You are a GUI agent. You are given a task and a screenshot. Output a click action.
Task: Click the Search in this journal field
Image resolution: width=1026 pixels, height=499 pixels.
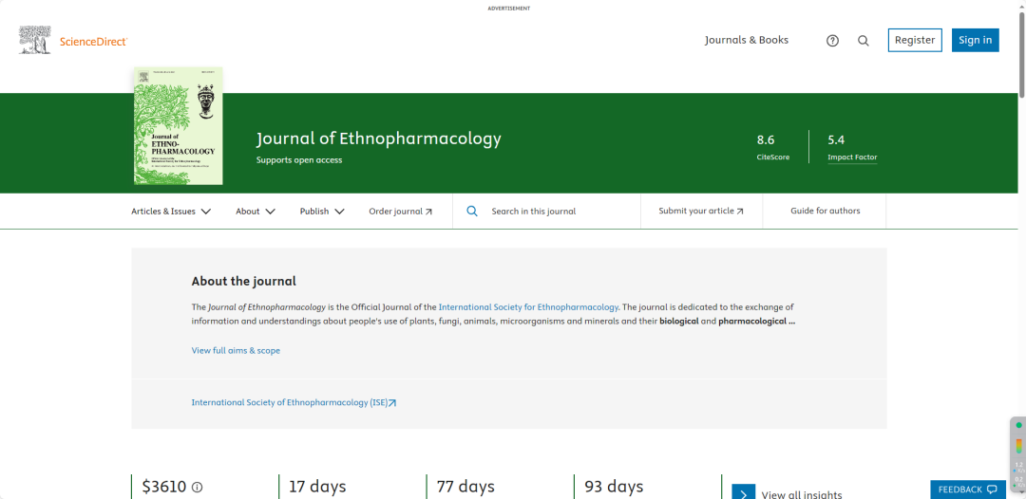[x=546, y=211]
